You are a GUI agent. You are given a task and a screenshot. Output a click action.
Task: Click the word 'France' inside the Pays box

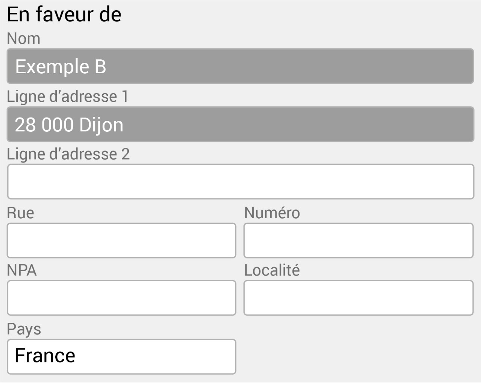click(45, 356)
